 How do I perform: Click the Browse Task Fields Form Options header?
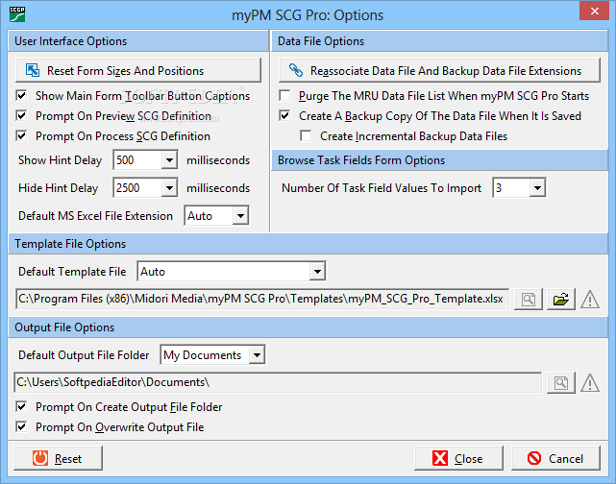tap(439, 160)
